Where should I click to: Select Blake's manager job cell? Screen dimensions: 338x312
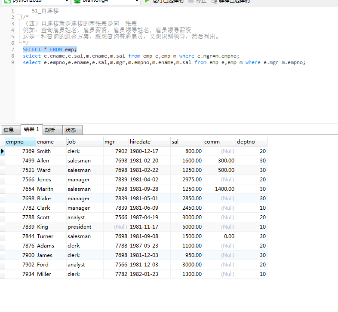tap(85, 199)
